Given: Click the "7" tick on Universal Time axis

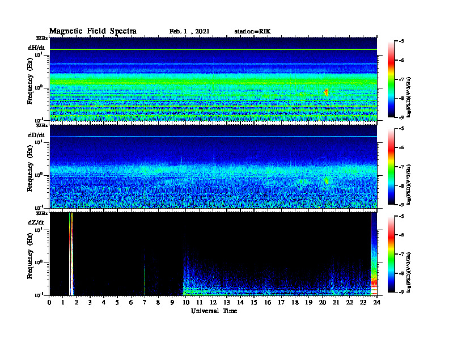Looking at the screenshot, I should pyautogui.click(x=145, y=302).
